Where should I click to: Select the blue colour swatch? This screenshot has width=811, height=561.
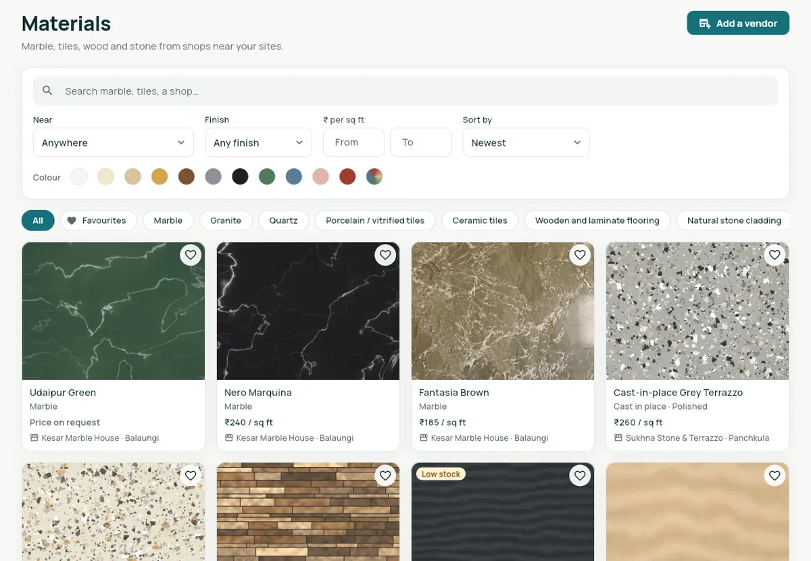click(293, 177)
